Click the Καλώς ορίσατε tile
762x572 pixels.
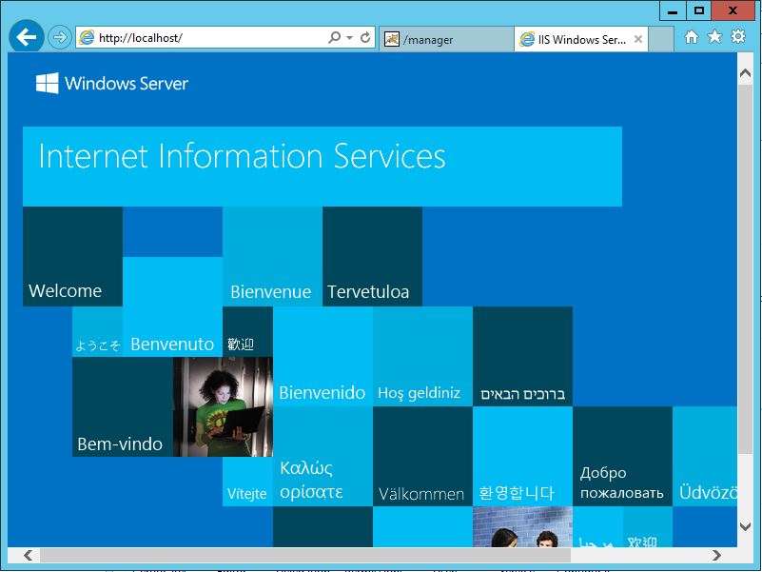pyautogui.click(x=322, y=457)
